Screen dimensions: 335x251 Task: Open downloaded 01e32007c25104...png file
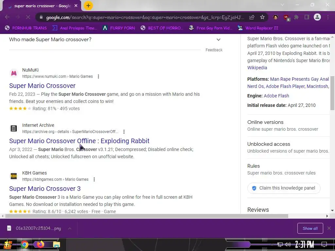point(34,228)
